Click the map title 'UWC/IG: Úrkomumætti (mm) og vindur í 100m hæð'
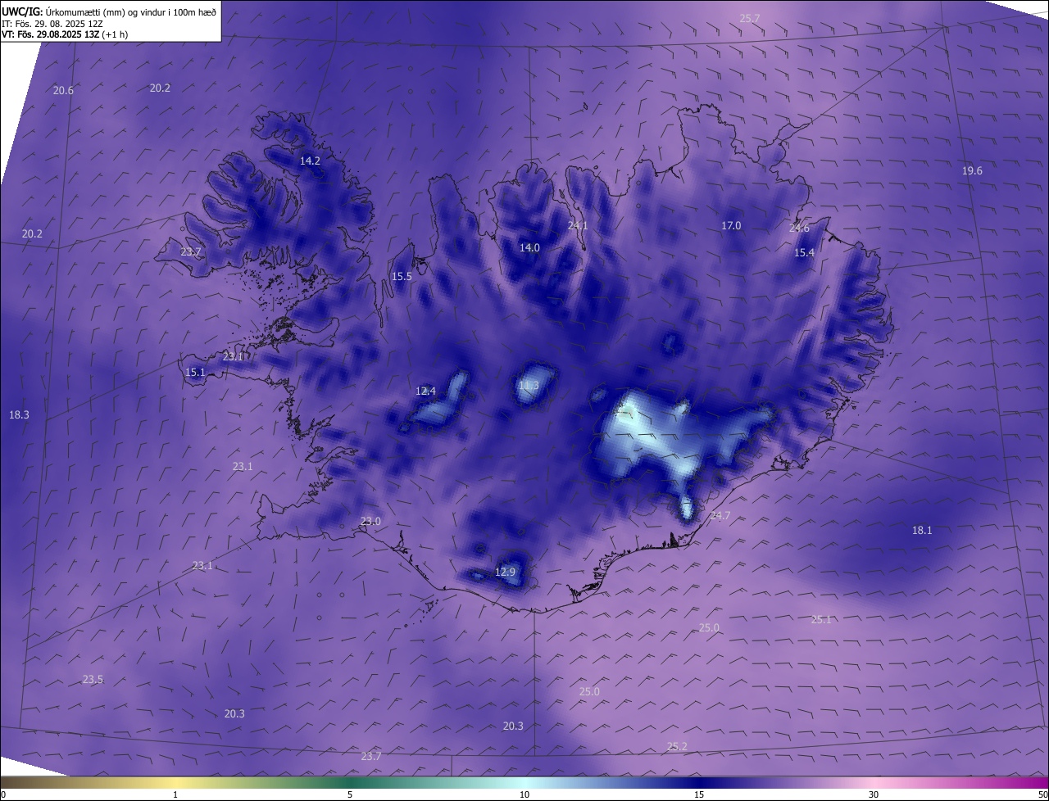The image size is (1049, 801). pos(109,11)
